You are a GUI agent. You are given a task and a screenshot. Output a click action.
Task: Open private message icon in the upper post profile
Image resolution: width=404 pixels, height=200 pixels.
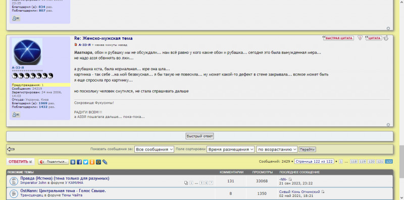pos(16,18)
